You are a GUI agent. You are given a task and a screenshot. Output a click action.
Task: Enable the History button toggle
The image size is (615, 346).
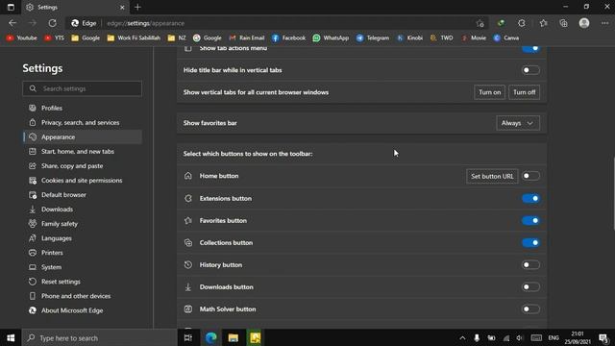pyautogui.click(x=530, y=265)
